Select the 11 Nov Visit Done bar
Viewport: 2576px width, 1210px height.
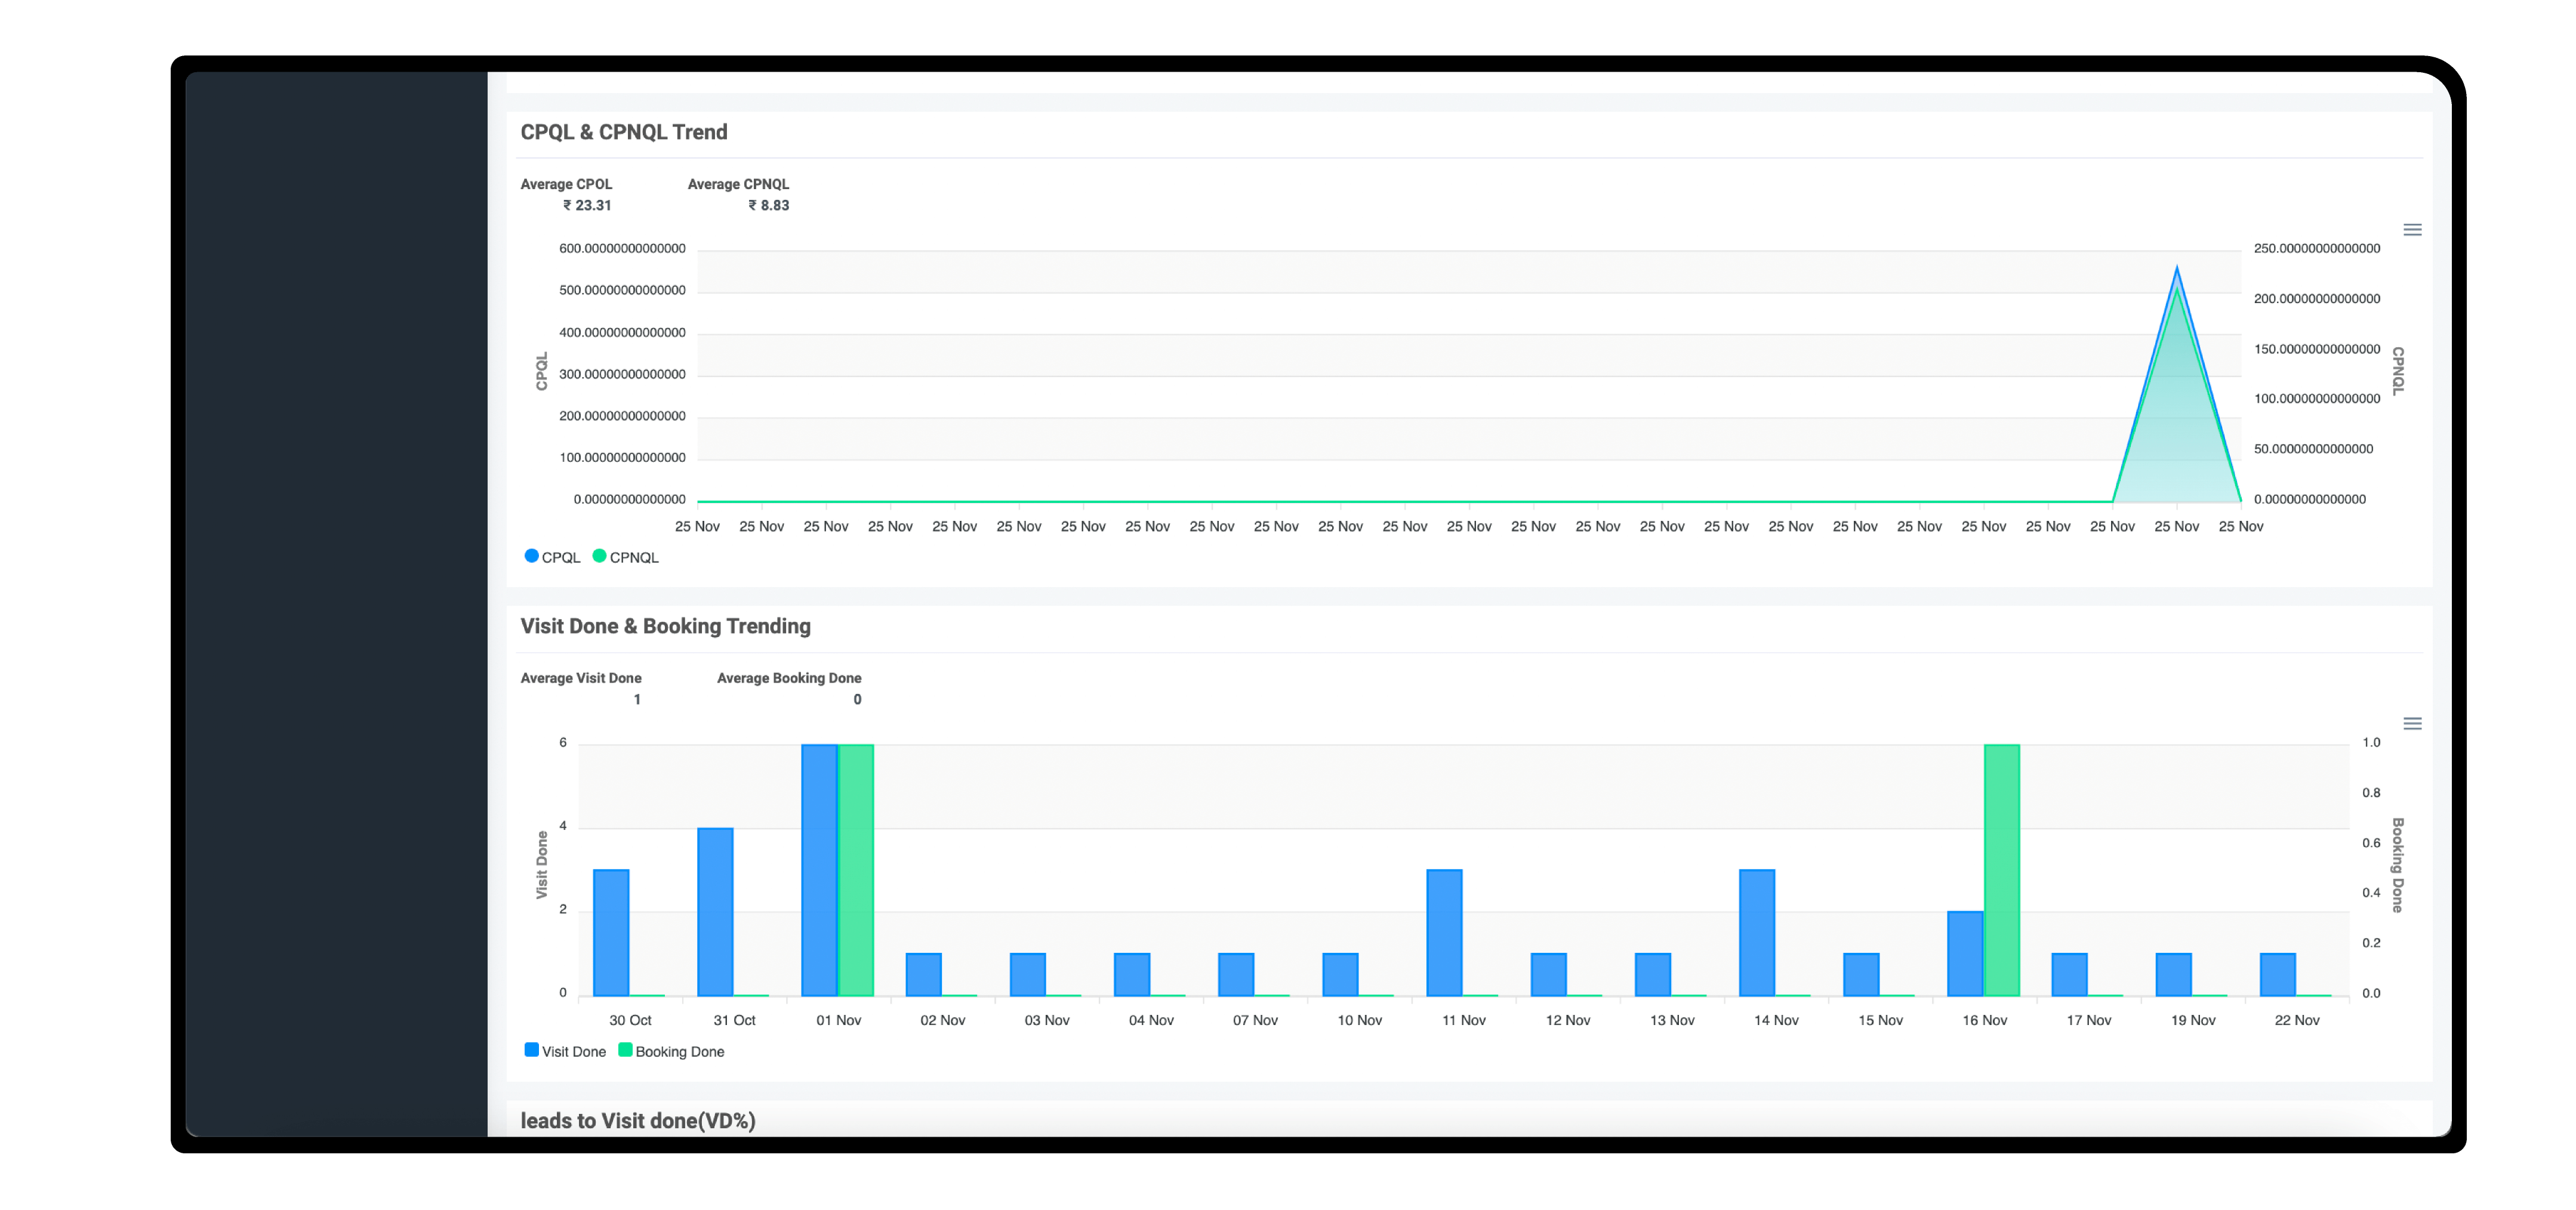point(1444,933)
